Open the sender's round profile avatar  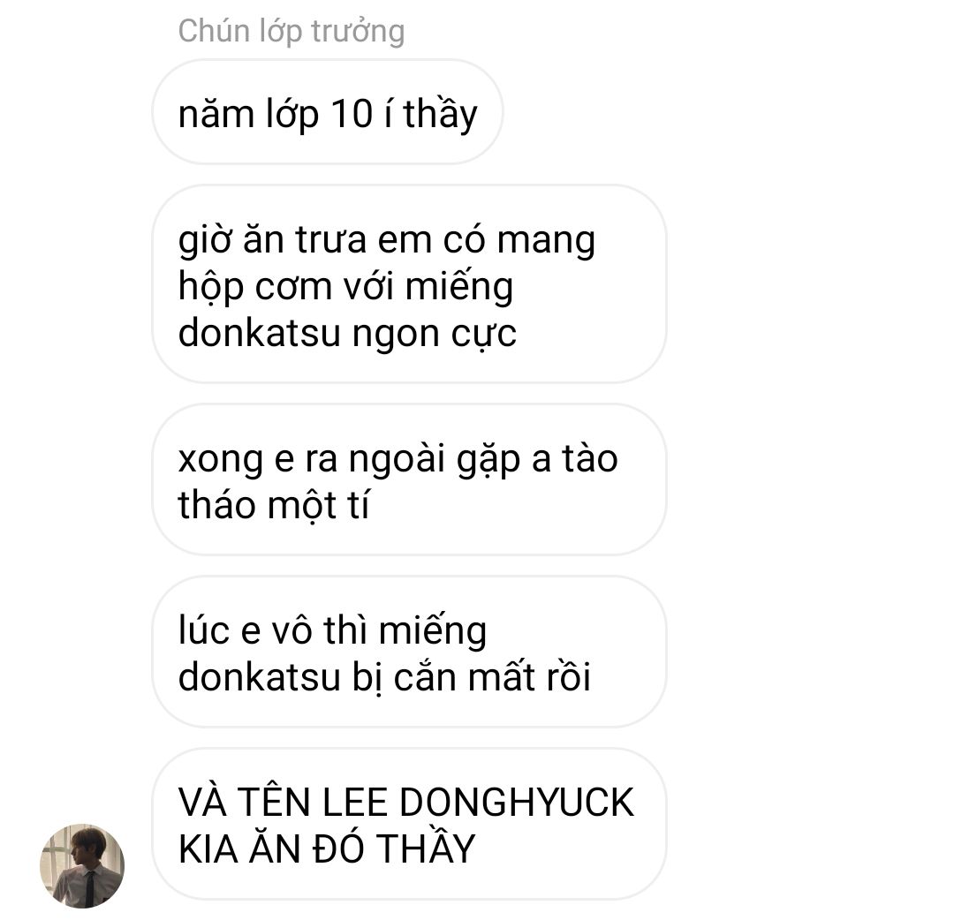pos(82,865)
